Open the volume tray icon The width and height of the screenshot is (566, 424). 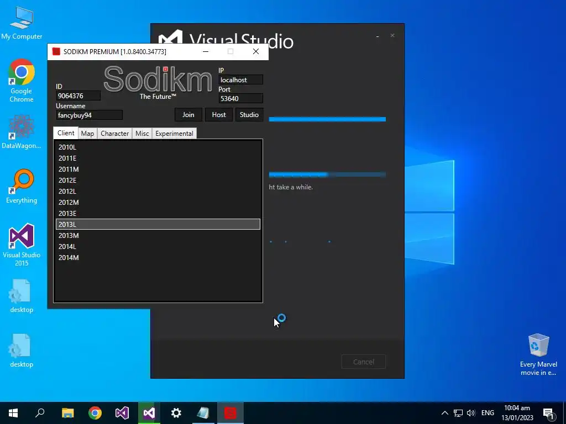coord(471,413)
